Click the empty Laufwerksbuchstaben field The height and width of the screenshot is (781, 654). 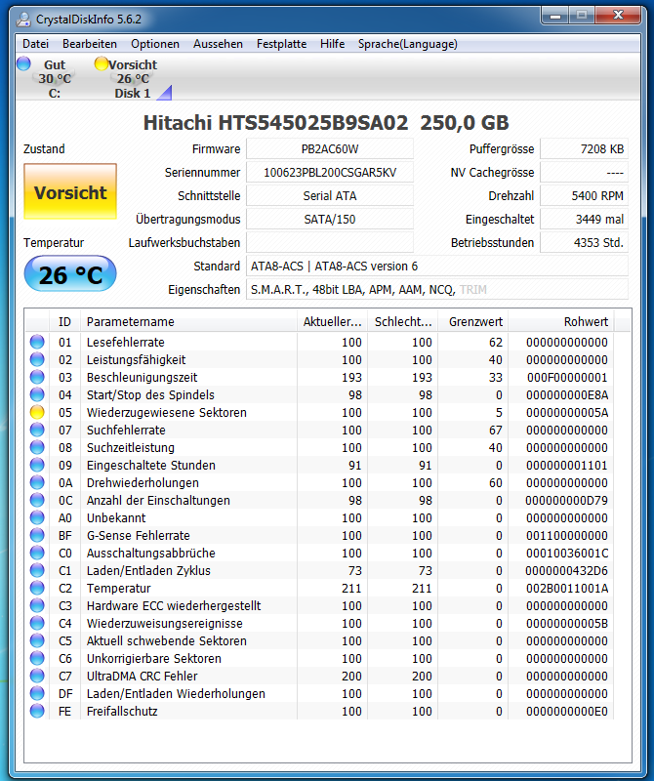pyautogui.click(x=330, y=242)
